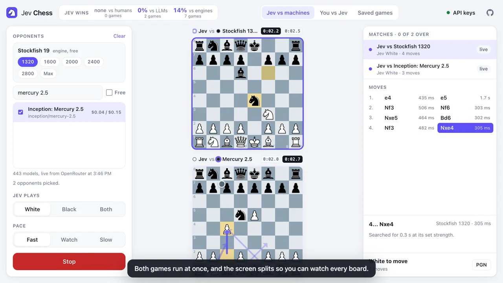Toggle the Free models checkbox
The height and width of the screenshot is (283, 503).
pyautogui.click(x=109, y=93)
